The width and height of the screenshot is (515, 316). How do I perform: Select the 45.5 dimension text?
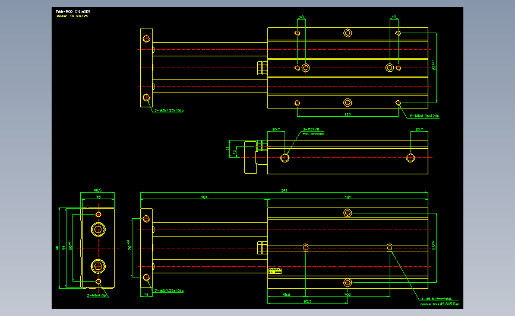[286, 295]
